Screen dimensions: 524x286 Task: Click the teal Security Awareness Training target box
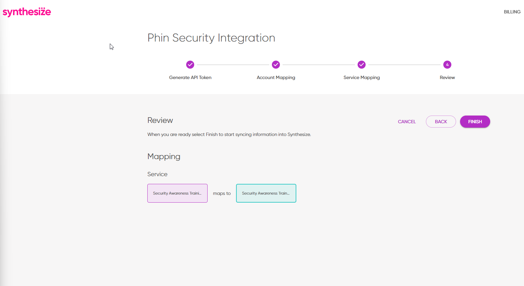pyautogui.click(x=266, y=193)
